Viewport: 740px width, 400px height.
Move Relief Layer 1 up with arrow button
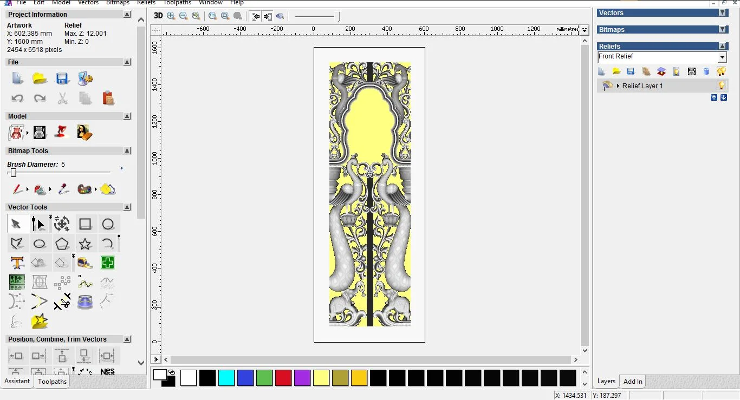pyautogui.click(x=714, y=97)
